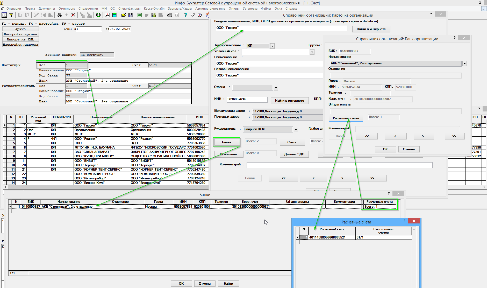Click the organizations table horizontal scrollbar

[104, 187]
